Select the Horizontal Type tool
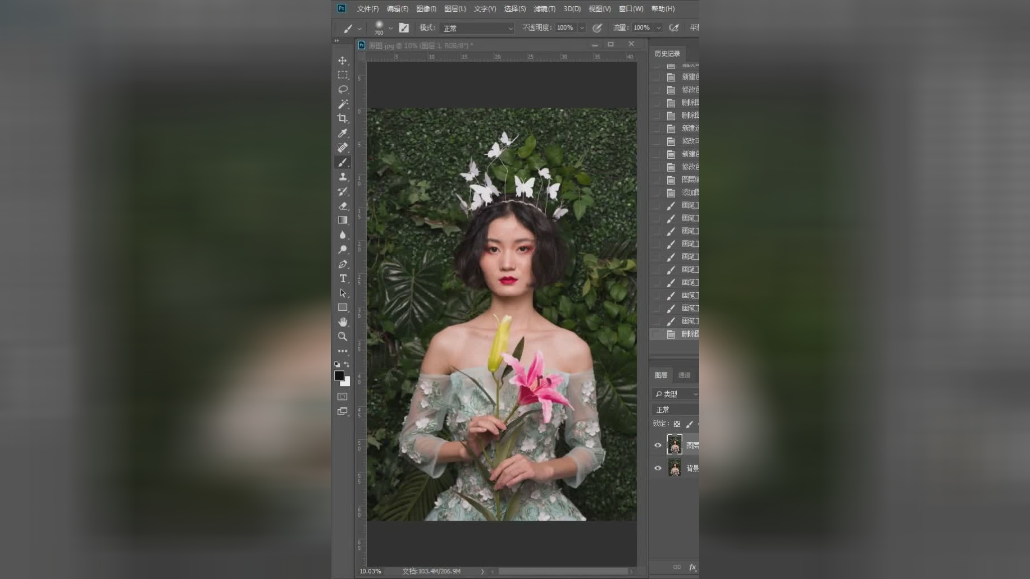This screenshot has height=579, width=1030. pos(343,279)
